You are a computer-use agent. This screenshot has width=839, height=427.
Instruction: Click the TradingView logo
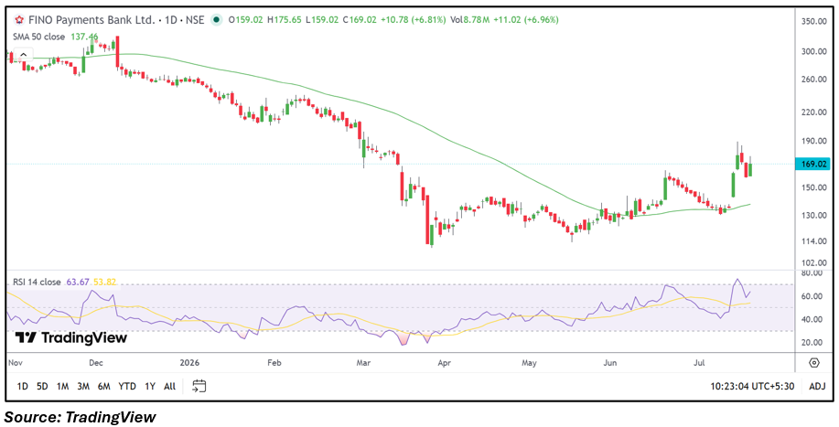71,337
